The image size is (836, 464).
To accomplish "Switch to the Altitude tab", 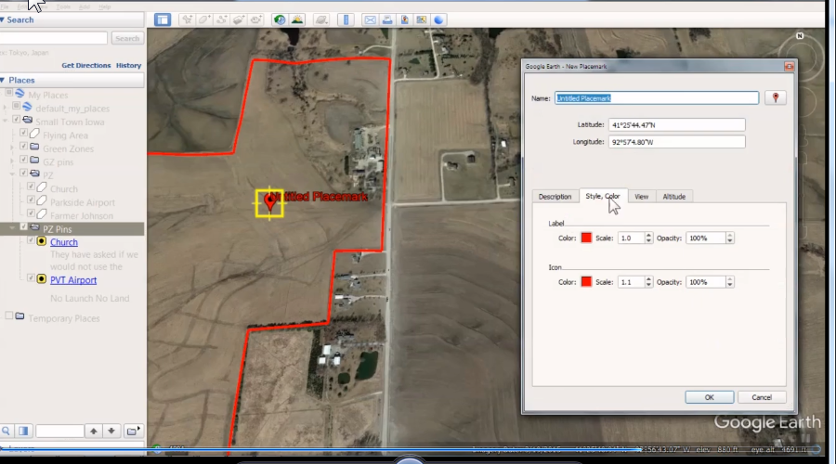I will [x=674, y=197].
